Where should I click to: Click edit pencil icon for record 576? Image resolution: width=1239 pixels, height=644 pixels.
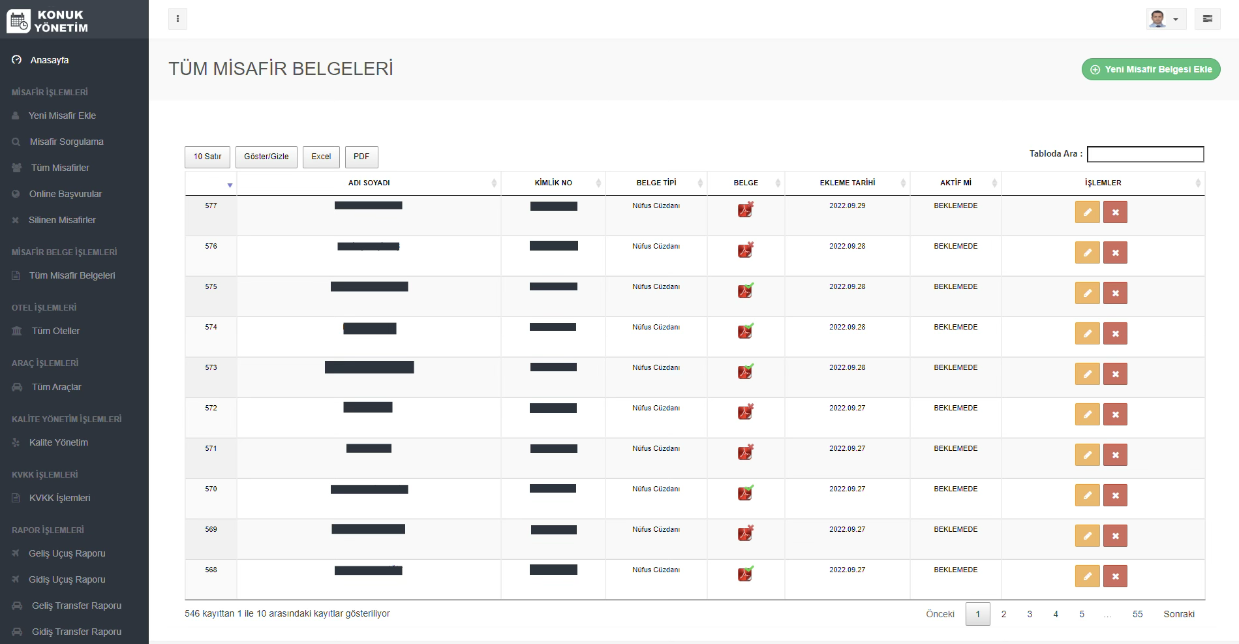coord(1087,253)
